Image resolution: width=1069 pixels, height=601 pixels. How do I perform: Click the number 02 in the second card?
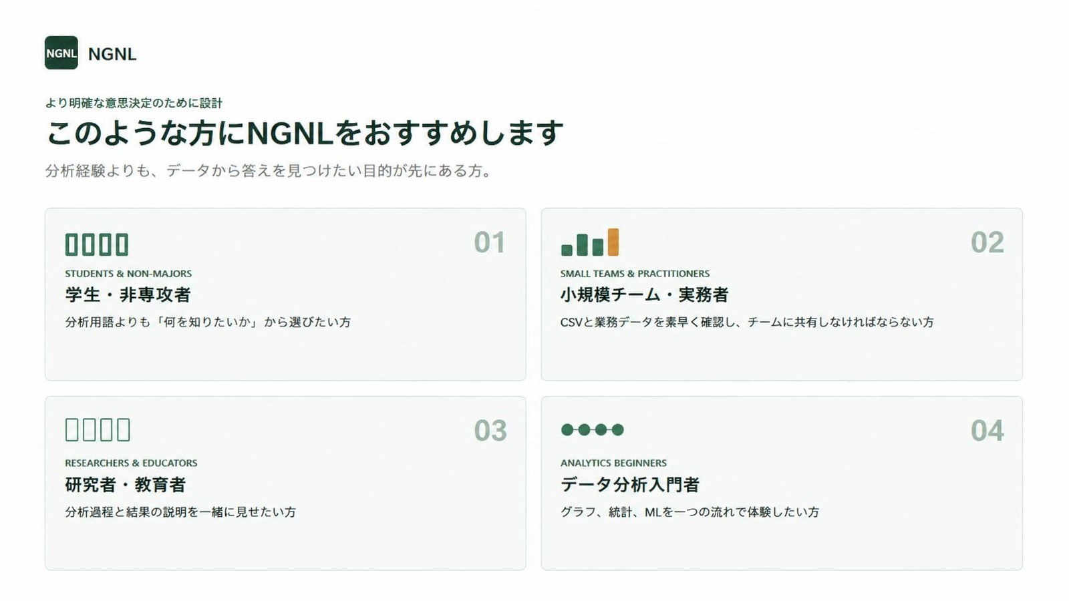click(987, 242)
